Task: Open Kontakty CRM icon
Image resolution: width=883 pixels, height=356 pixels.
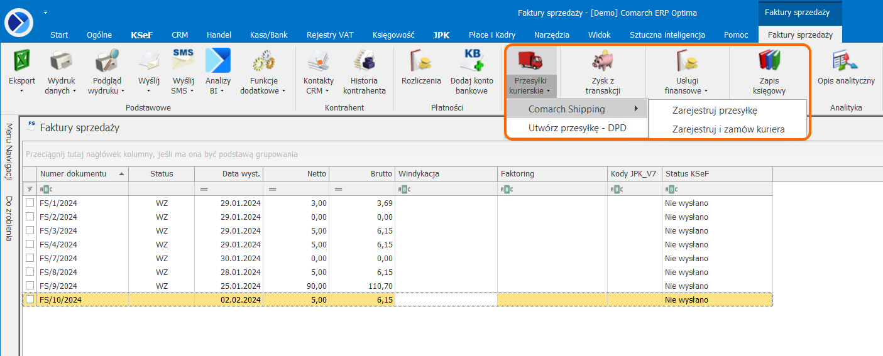Action: (319, 60)
